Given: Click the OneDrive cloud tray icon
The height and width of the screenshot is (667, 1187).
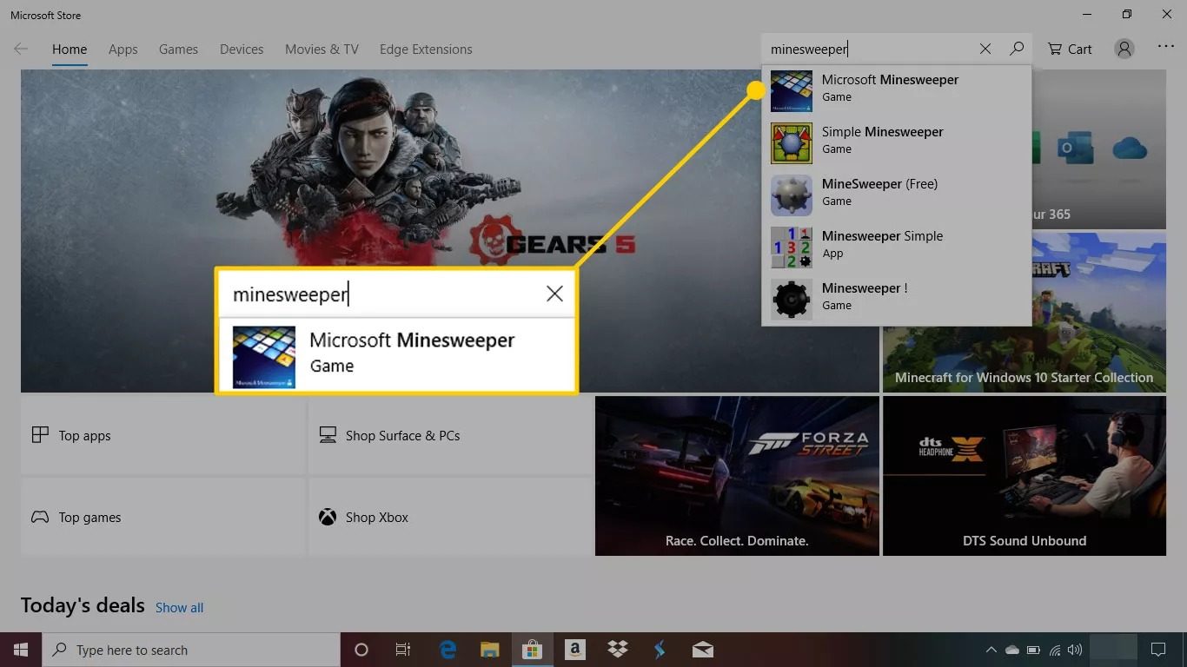Looking at the screenshot, I should pyautogui.click(x=1011, y=650).
